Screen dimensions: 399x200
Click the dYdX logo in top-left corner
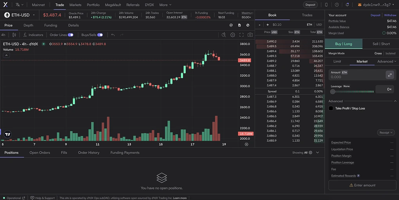click(5, 5)
